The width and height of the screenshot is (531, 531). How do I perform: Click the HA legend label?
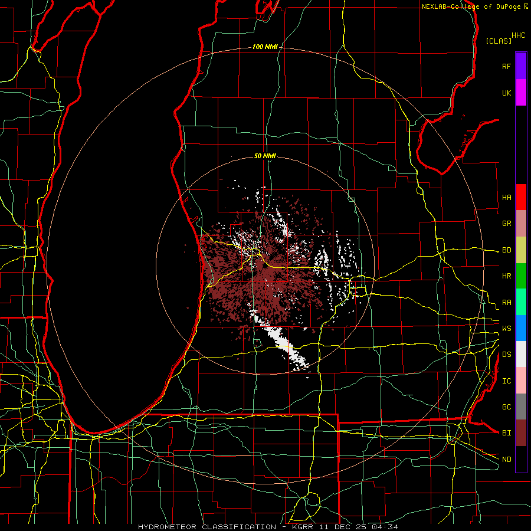click(506, 197)
